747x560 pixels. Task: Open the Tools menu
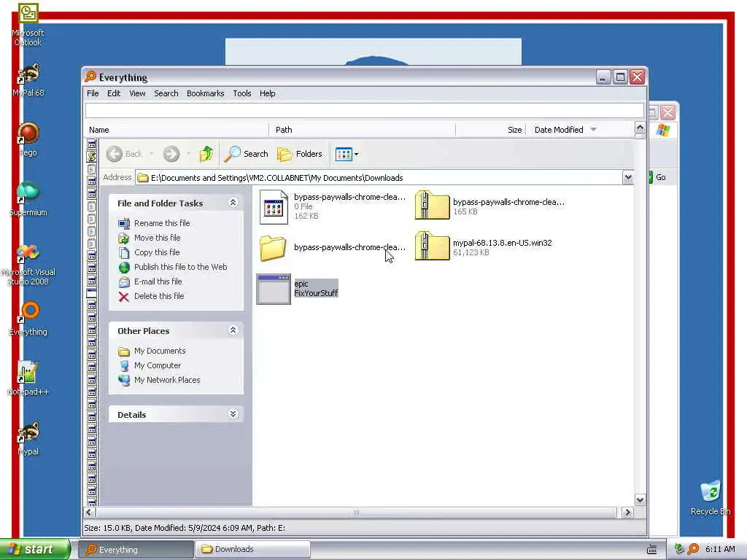242,93
